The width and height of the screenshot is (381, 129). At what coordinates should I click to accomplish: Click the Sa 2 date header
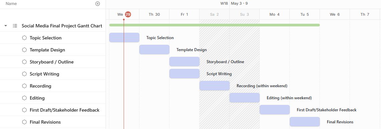click(215, 14)
